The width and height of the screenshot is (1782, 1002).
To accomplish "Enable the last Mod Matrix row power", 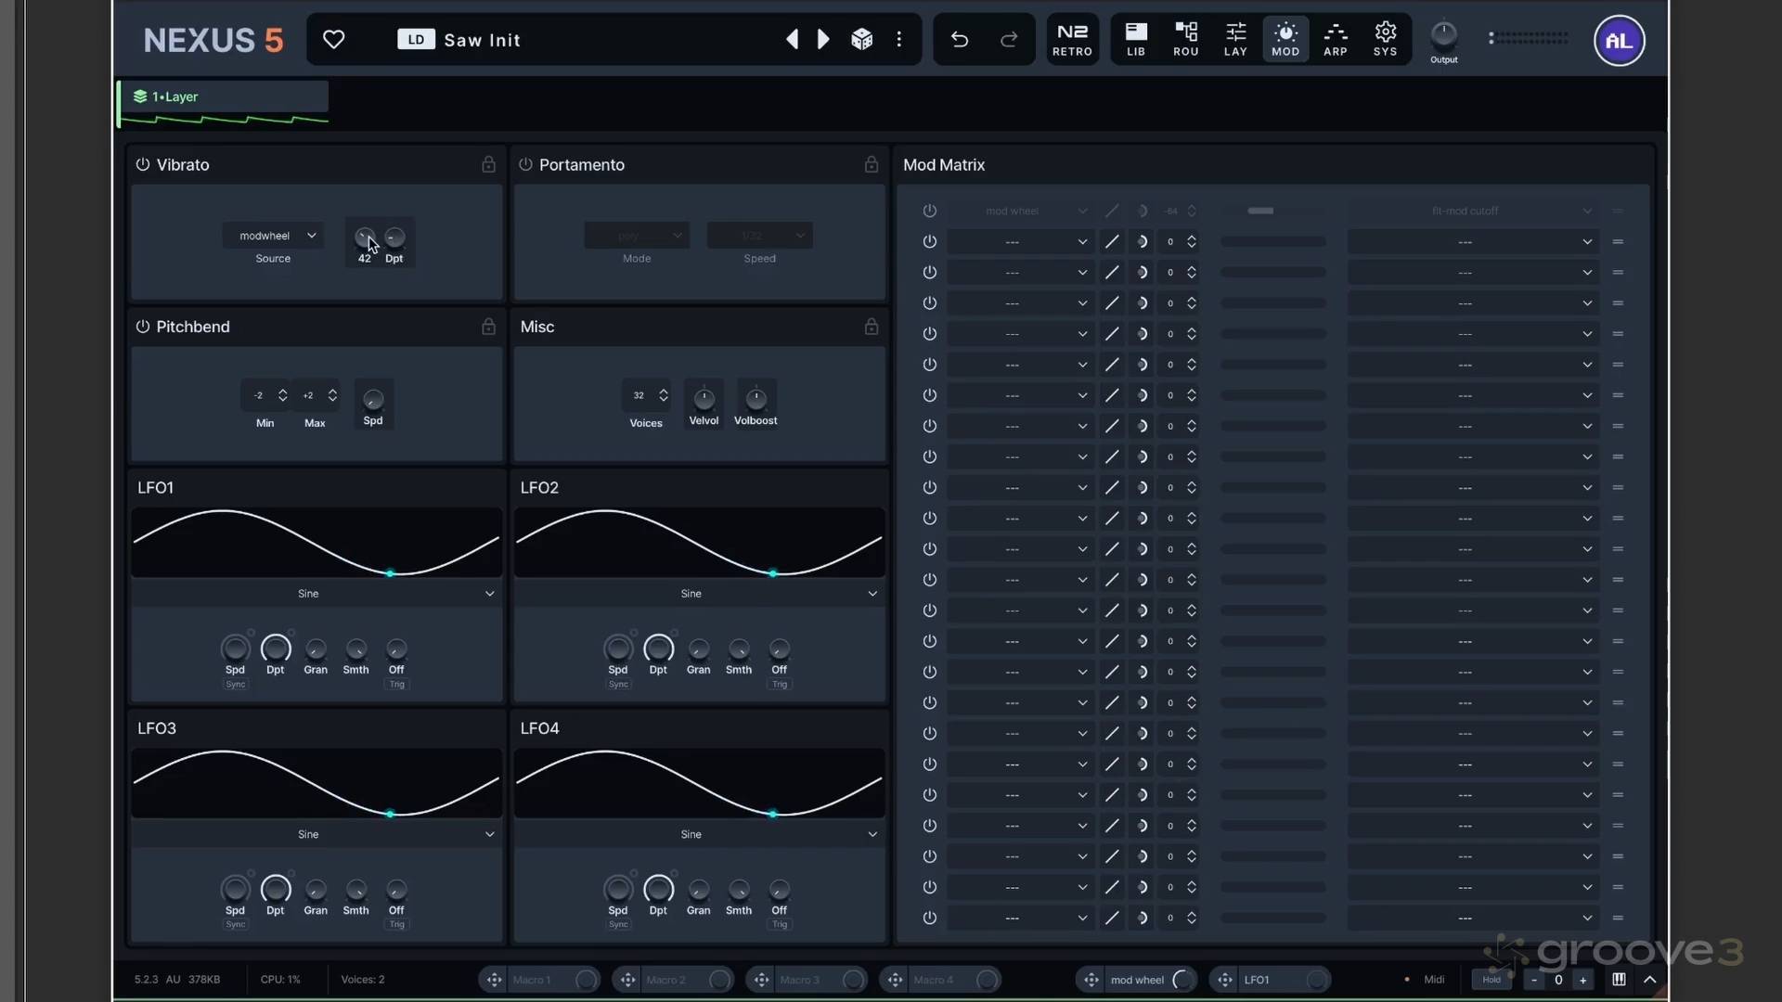I will (x=929, y=918).
